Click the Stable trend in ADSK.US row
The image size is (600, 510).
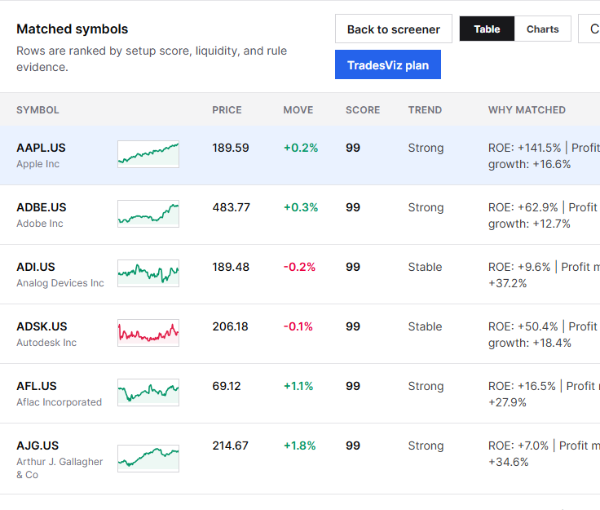pos(425,326)
